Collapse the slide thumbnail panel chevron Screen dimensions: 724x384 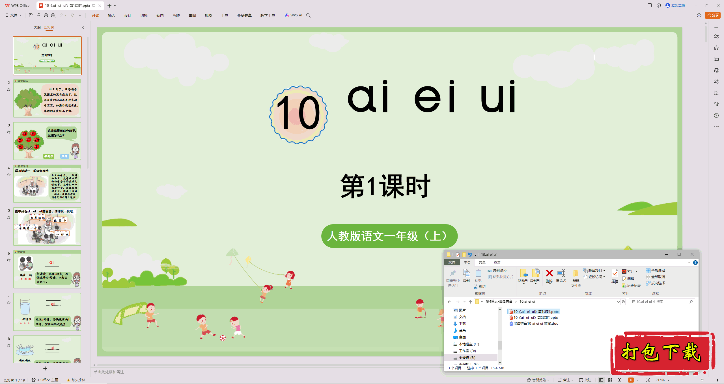pyautogui.click(x=83, y=27)
